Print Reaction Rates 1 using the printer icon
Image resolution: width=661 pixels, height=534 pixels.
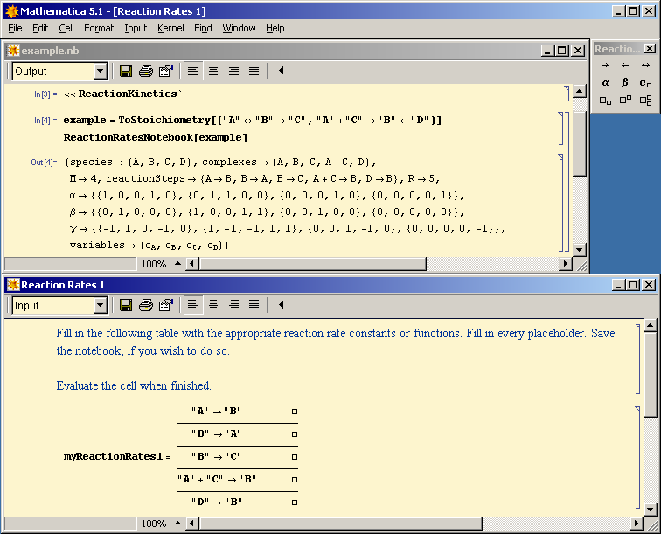(x=146, y=305)
